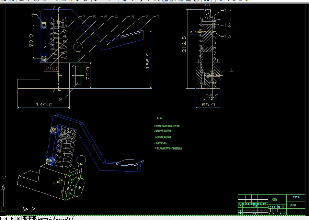
Task: Select the ???? text in title block
Action: click(296, 198)
